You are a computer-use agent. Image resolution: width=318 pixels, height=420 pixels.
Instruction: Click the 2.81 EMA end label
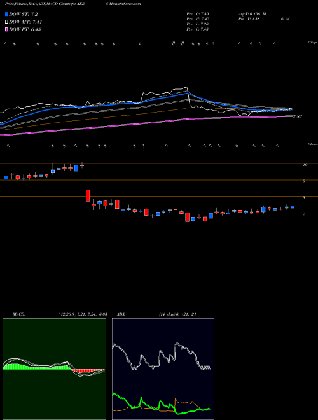click(298, 117)
